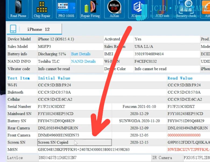Click the Battery SN read value F8Y04751D93Q68829

click(186, 121)
